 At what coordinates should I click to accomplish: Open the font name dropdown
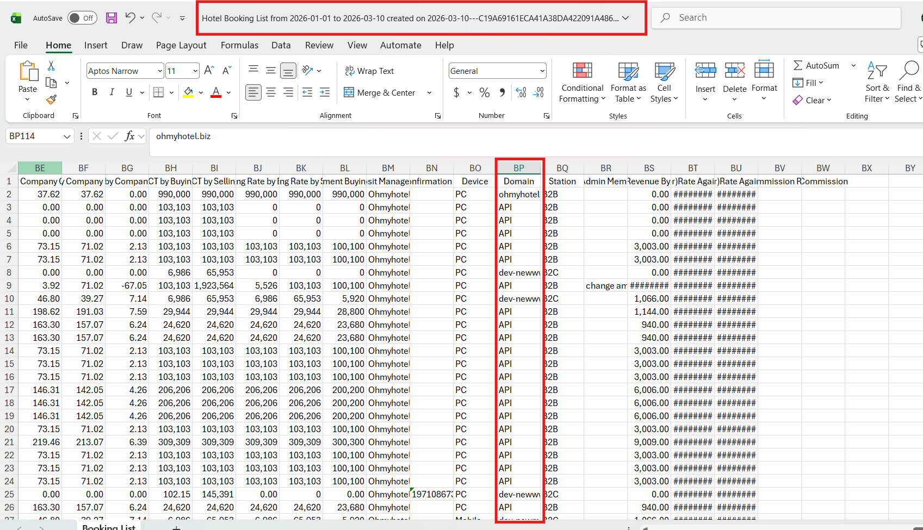point(160,71)
